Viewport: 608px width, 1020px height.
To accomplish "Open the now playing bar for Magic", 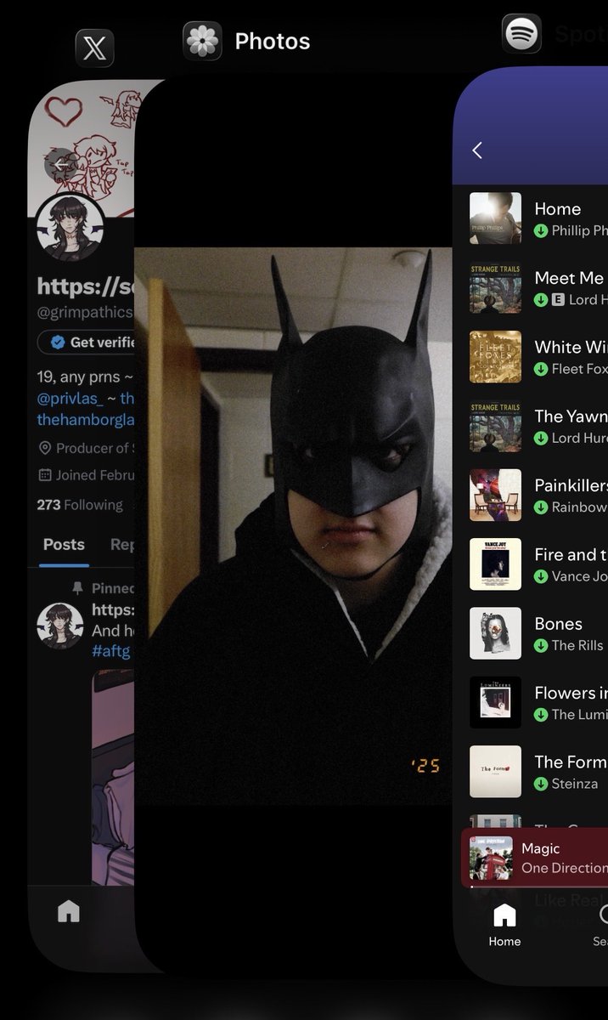I will (x=535, y=858).
